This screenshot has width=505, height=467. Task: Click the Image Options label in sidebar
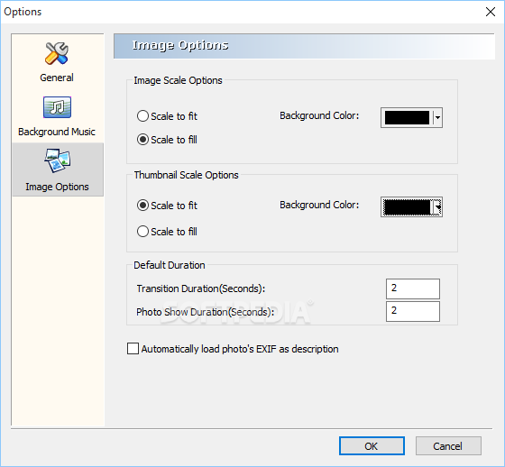pyautogui.click(x=57, y=187)
